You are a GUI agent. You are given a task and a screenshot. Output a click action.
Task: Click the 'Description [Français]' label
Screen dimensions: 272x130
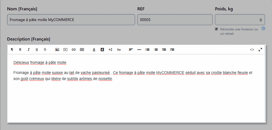pyautogui.click(x=28, y=39)
